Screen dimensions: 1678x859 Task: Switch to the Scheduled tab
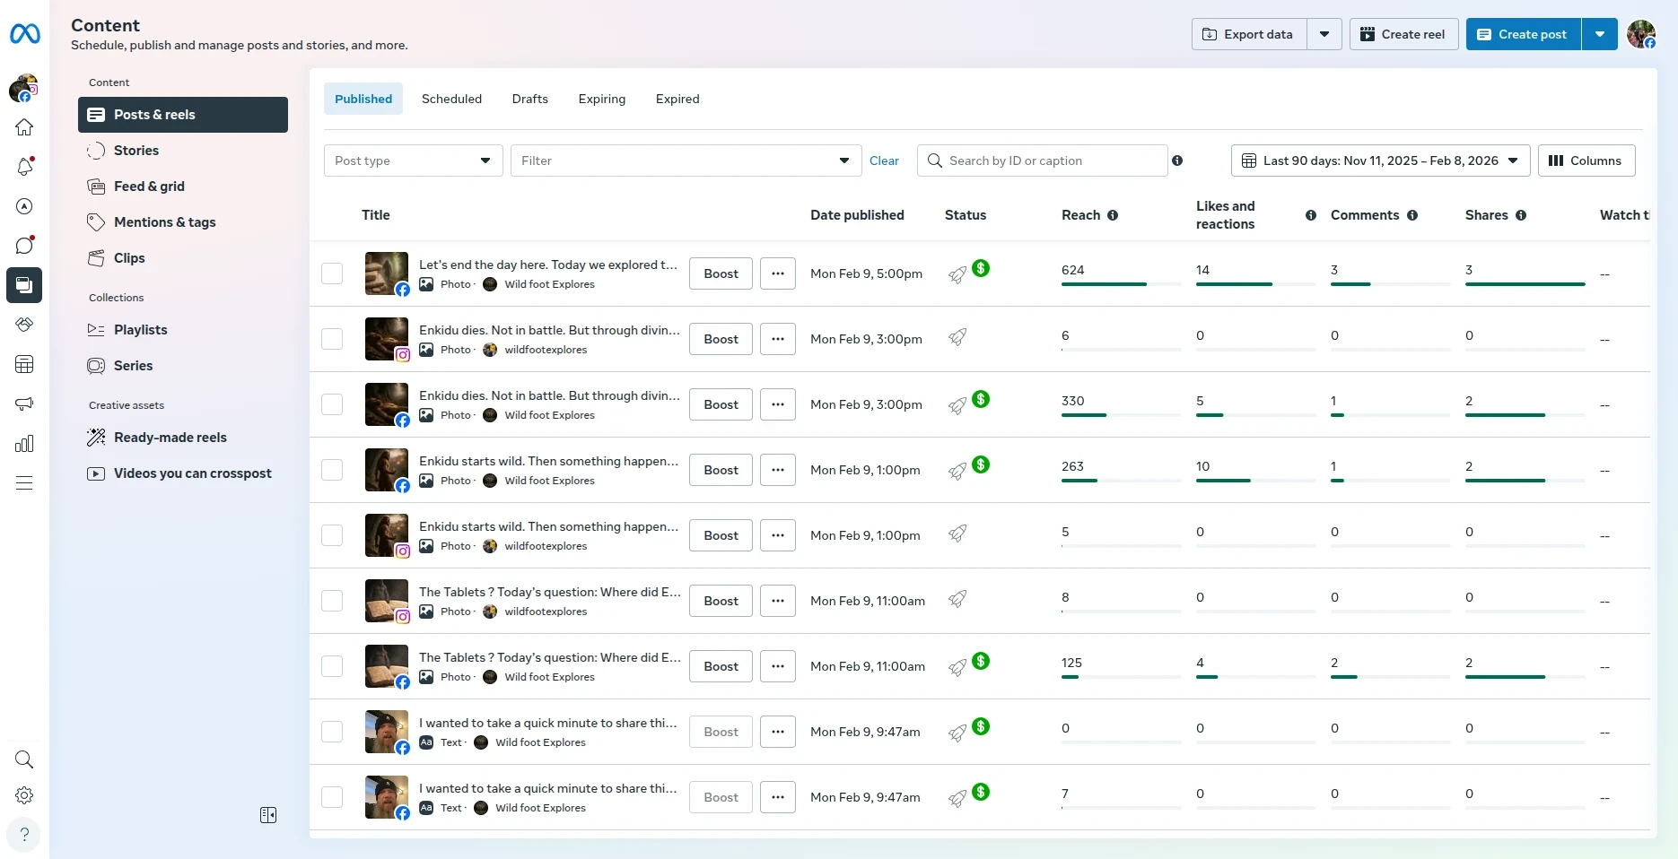(451, 99)
